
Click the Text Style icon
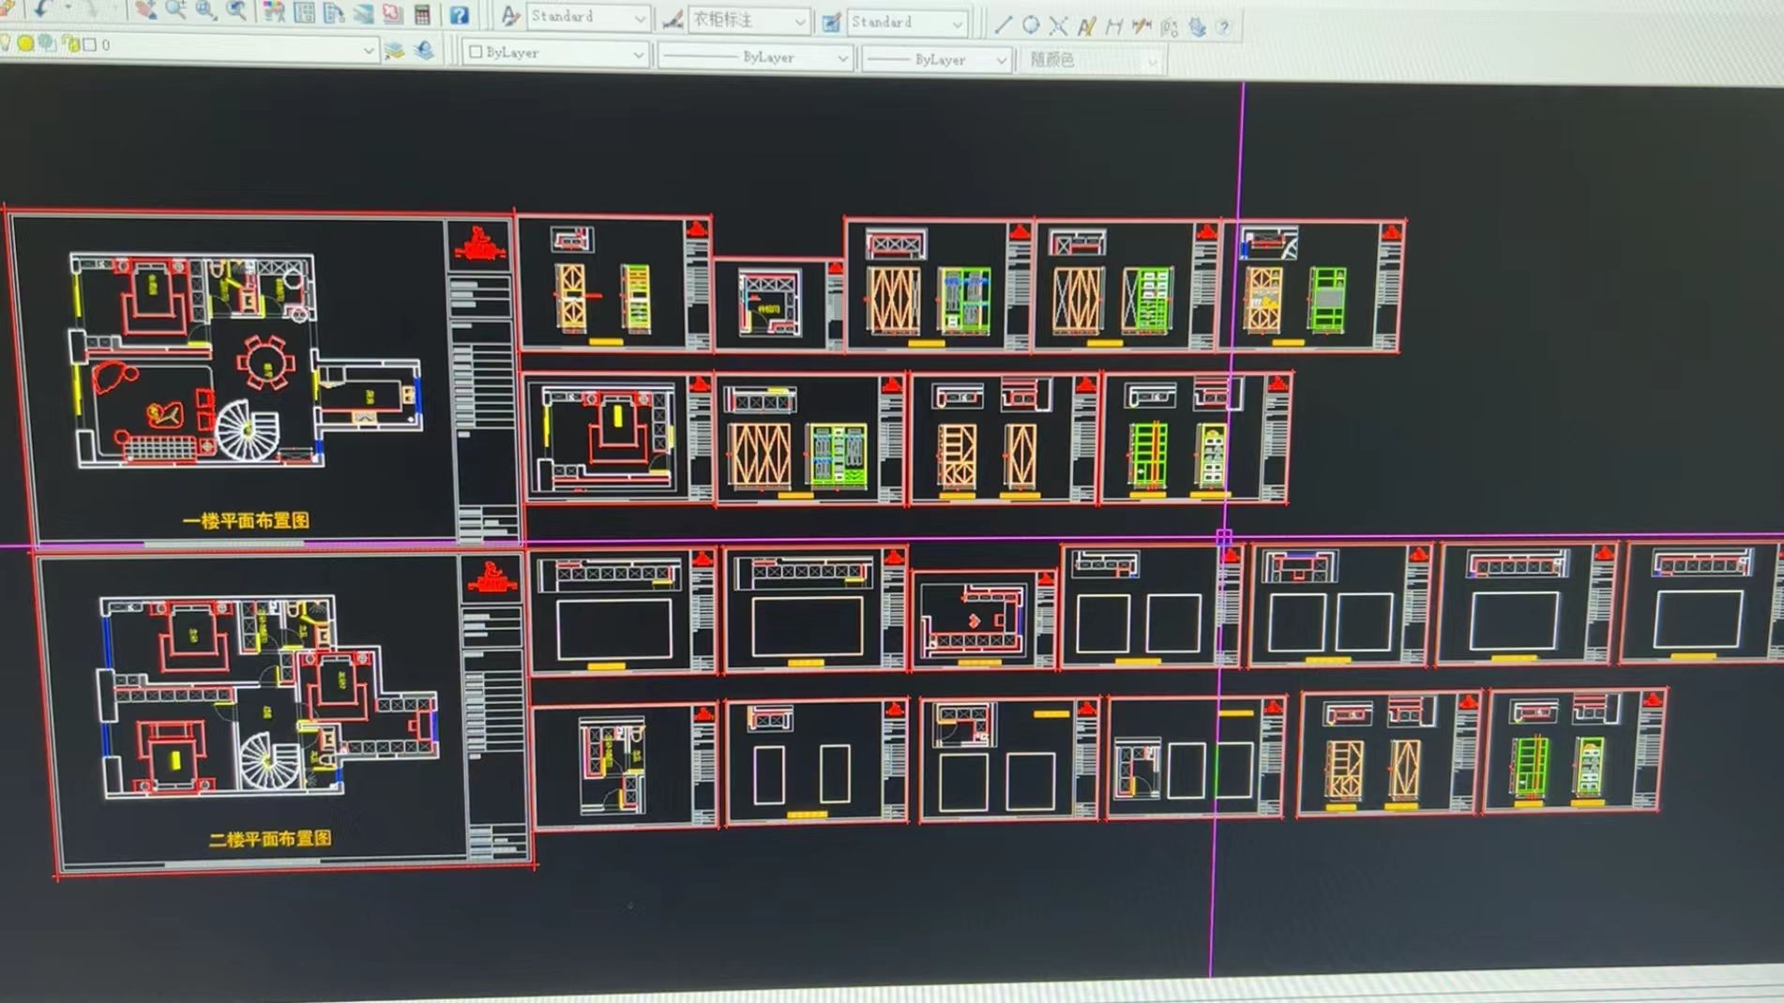point(510,15)
